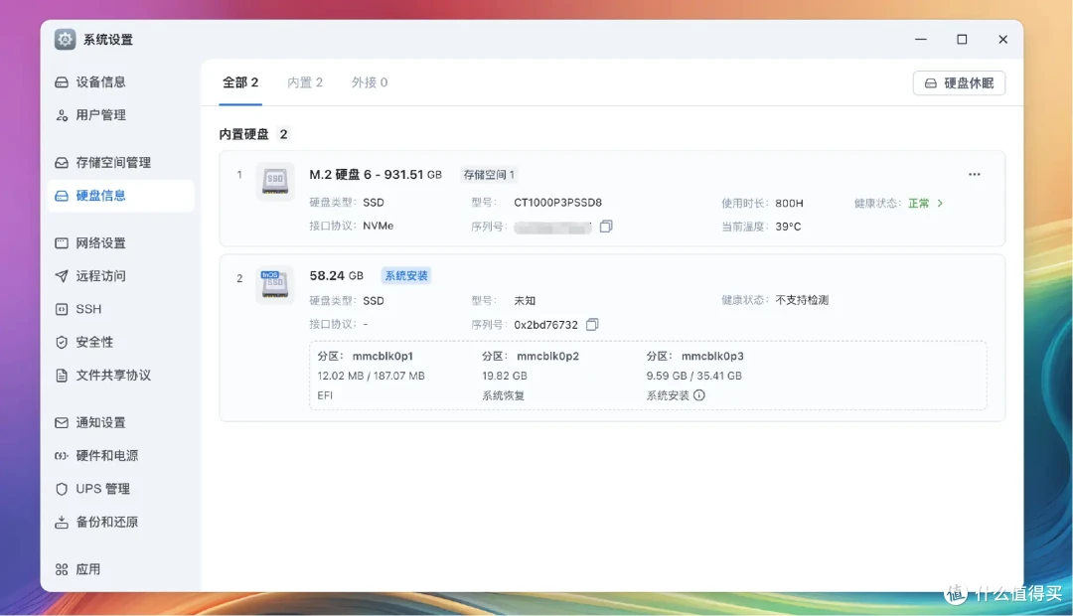Click the blue 系统安装 badge
Viewport: 1073px width, 616px height.
coord(405,276)
